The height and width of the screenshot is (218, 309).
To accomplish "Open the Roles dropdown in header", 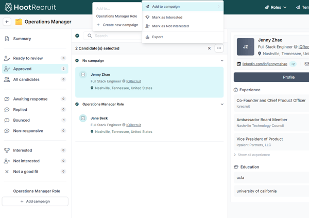I will pyautogui.click(x=276, y=7).
